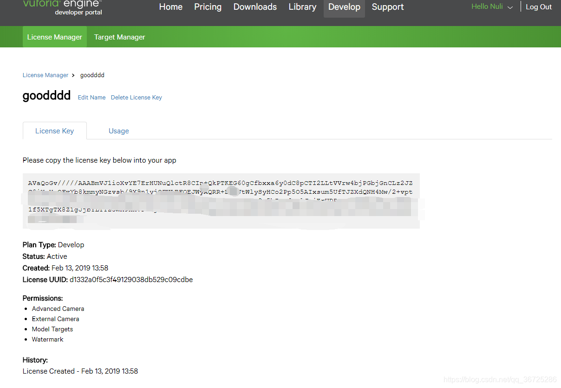Viewport: 561px width, 388px height.
Task: Click the Advanced Camera permission item
Action: coord(58,309)
